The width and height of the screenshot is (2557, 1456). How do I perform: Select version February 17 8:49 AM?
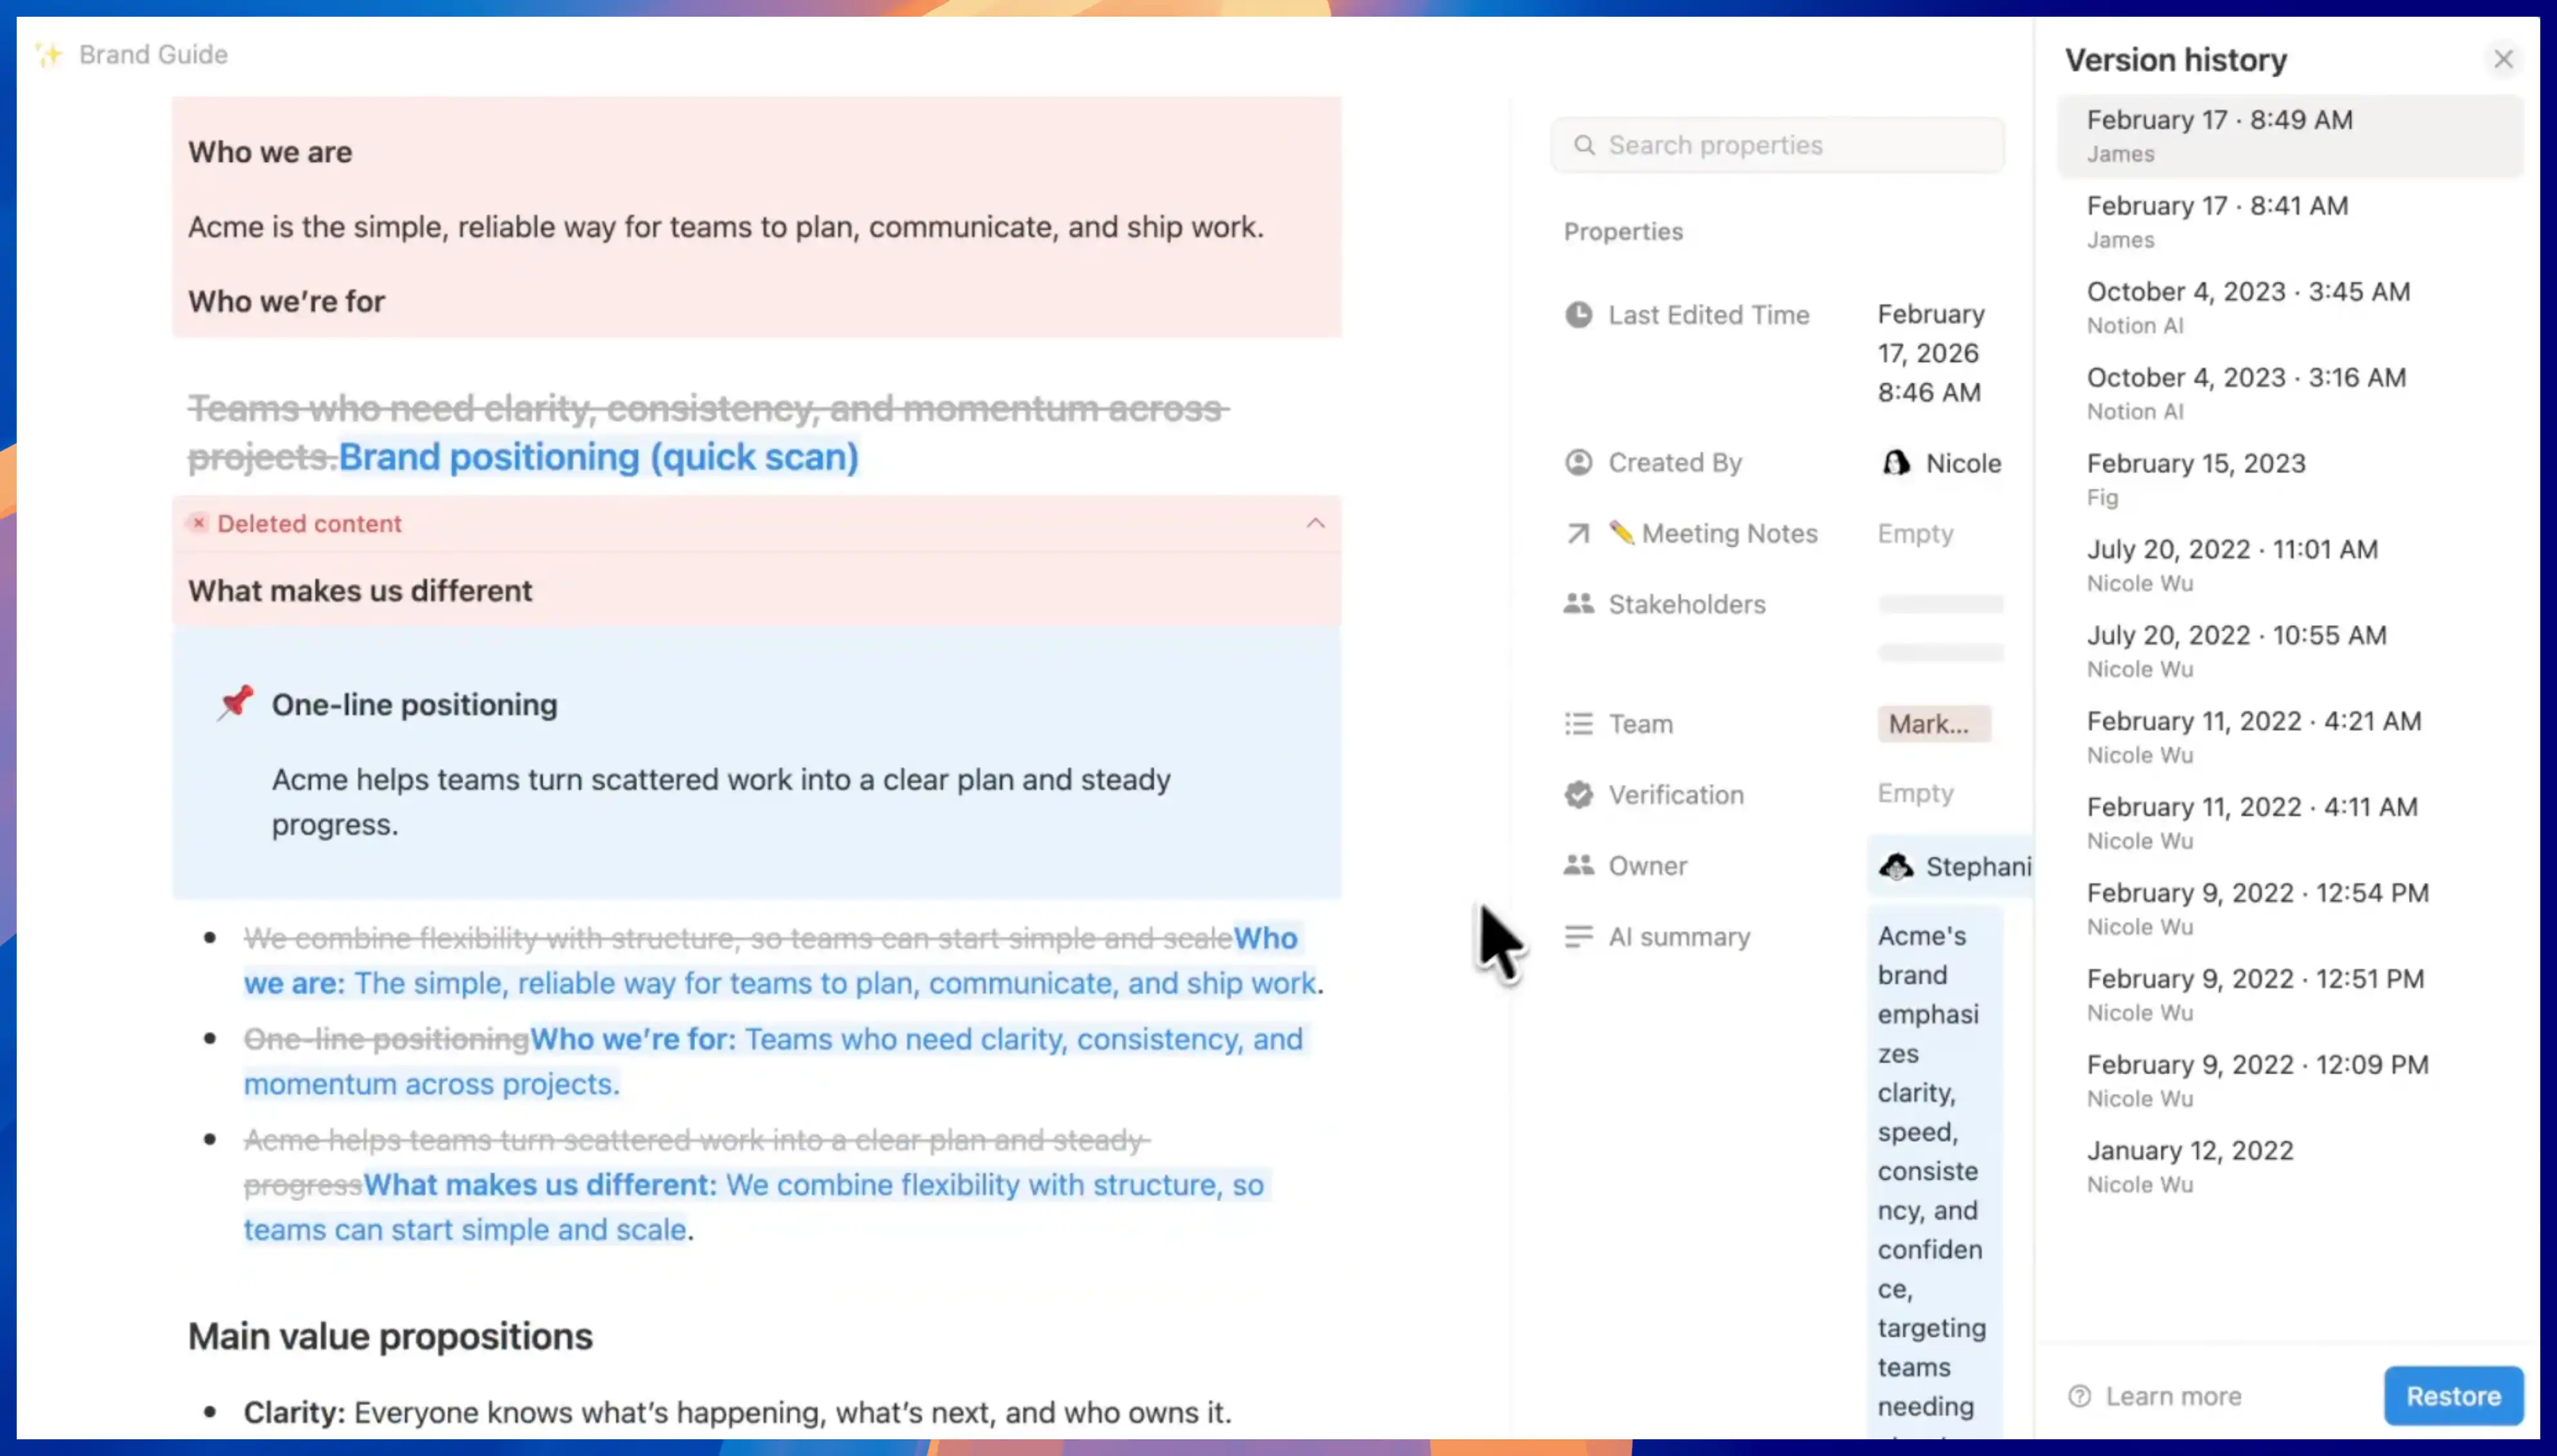(2290, 136)
